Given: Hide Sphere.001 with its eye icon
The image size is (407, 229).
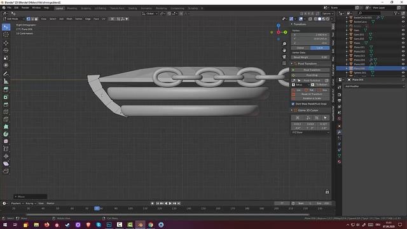Looking at the screenshot, I should (403, 73).
